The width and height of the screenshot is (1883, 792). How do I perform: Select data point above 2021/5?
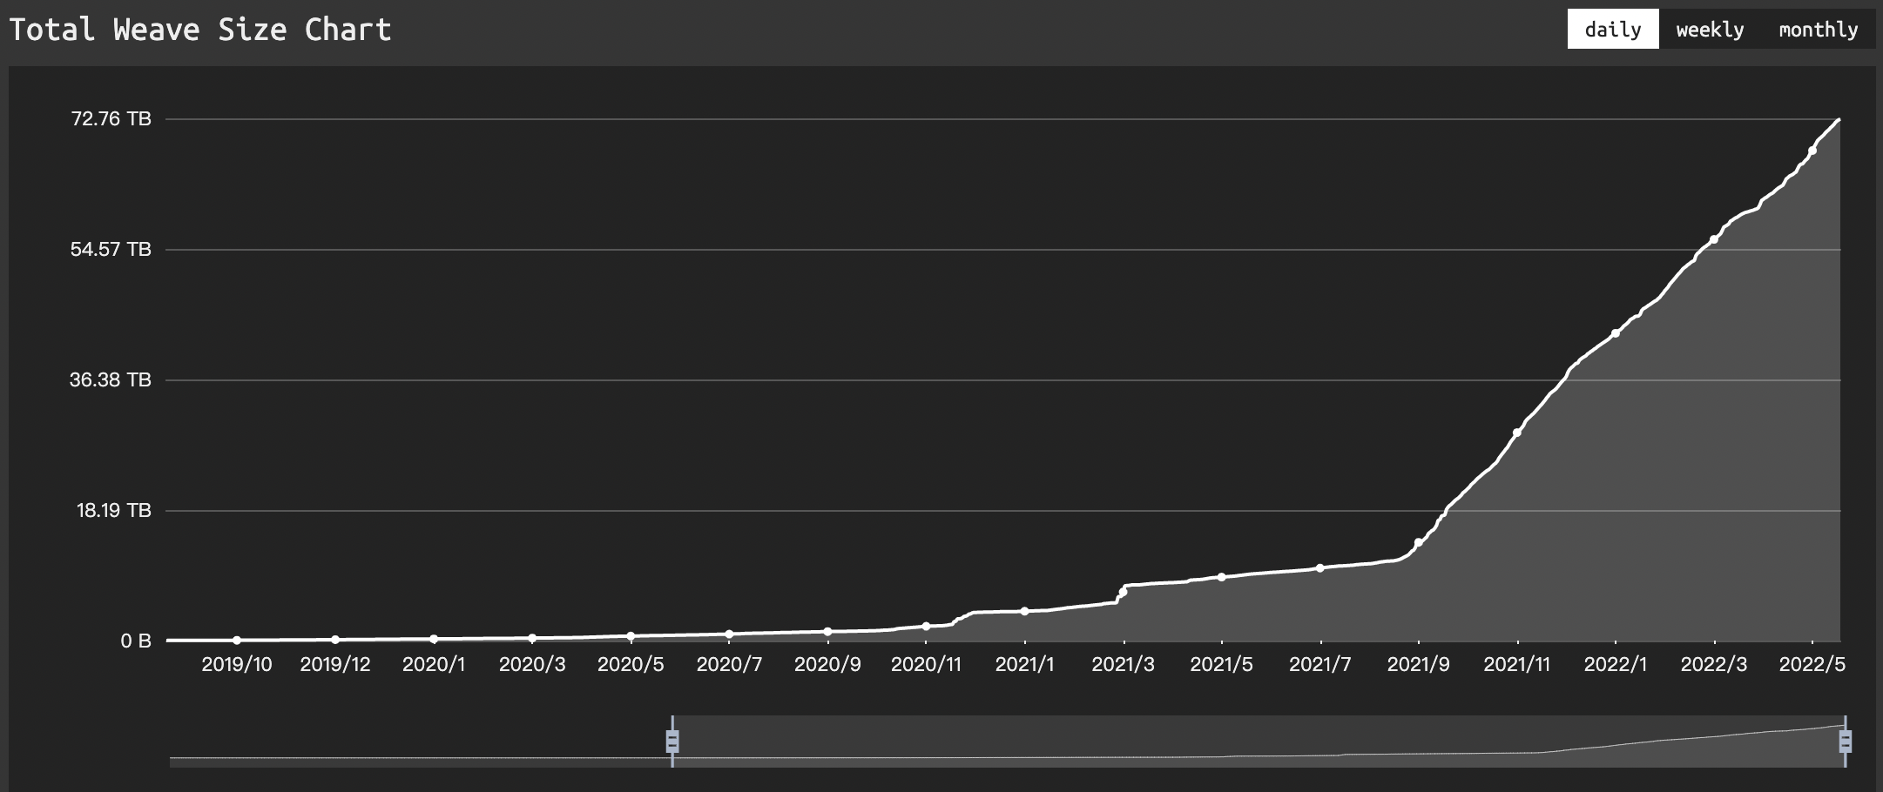coord(1221,577)
